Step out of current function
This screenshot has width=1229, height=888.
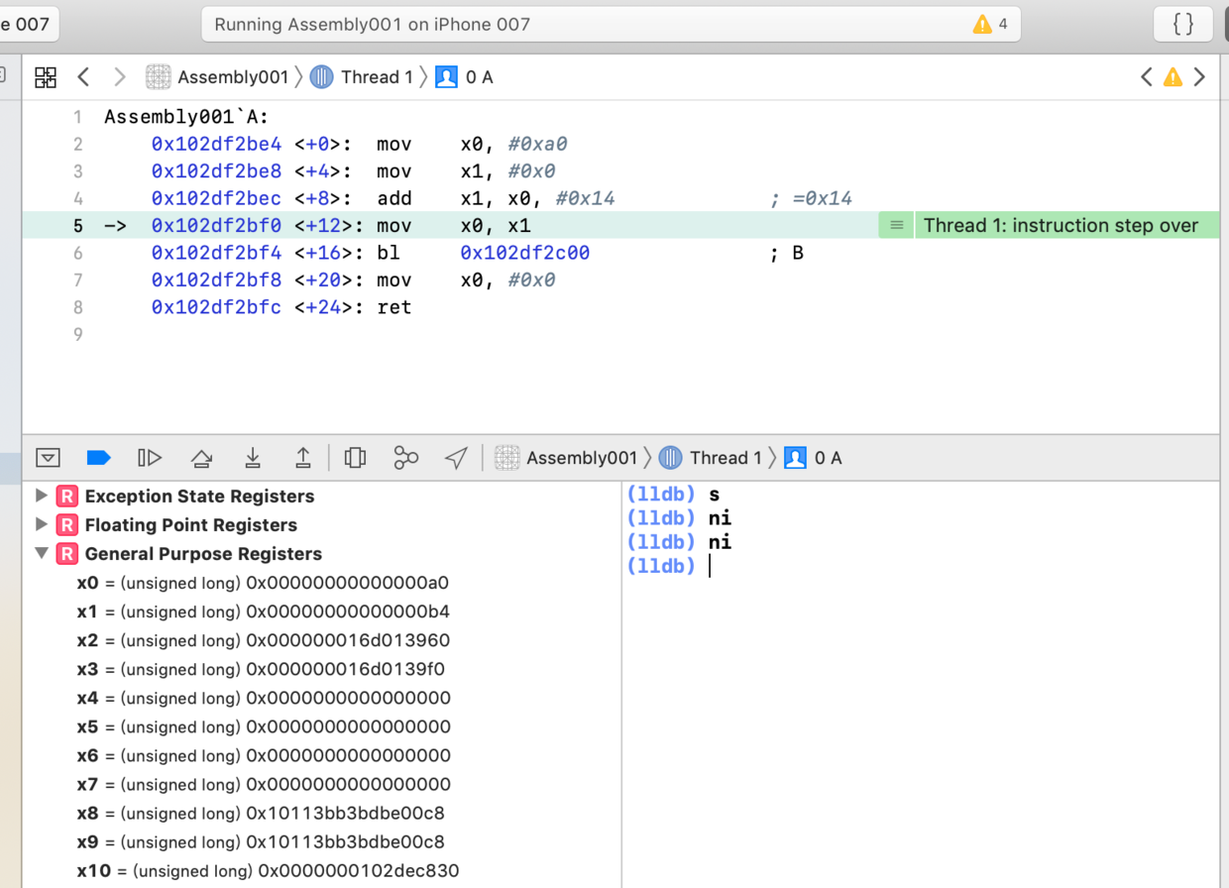(x=303, y=458)
